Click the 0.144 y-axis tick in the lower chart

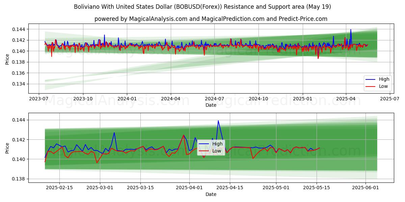[x=19, y=120]
